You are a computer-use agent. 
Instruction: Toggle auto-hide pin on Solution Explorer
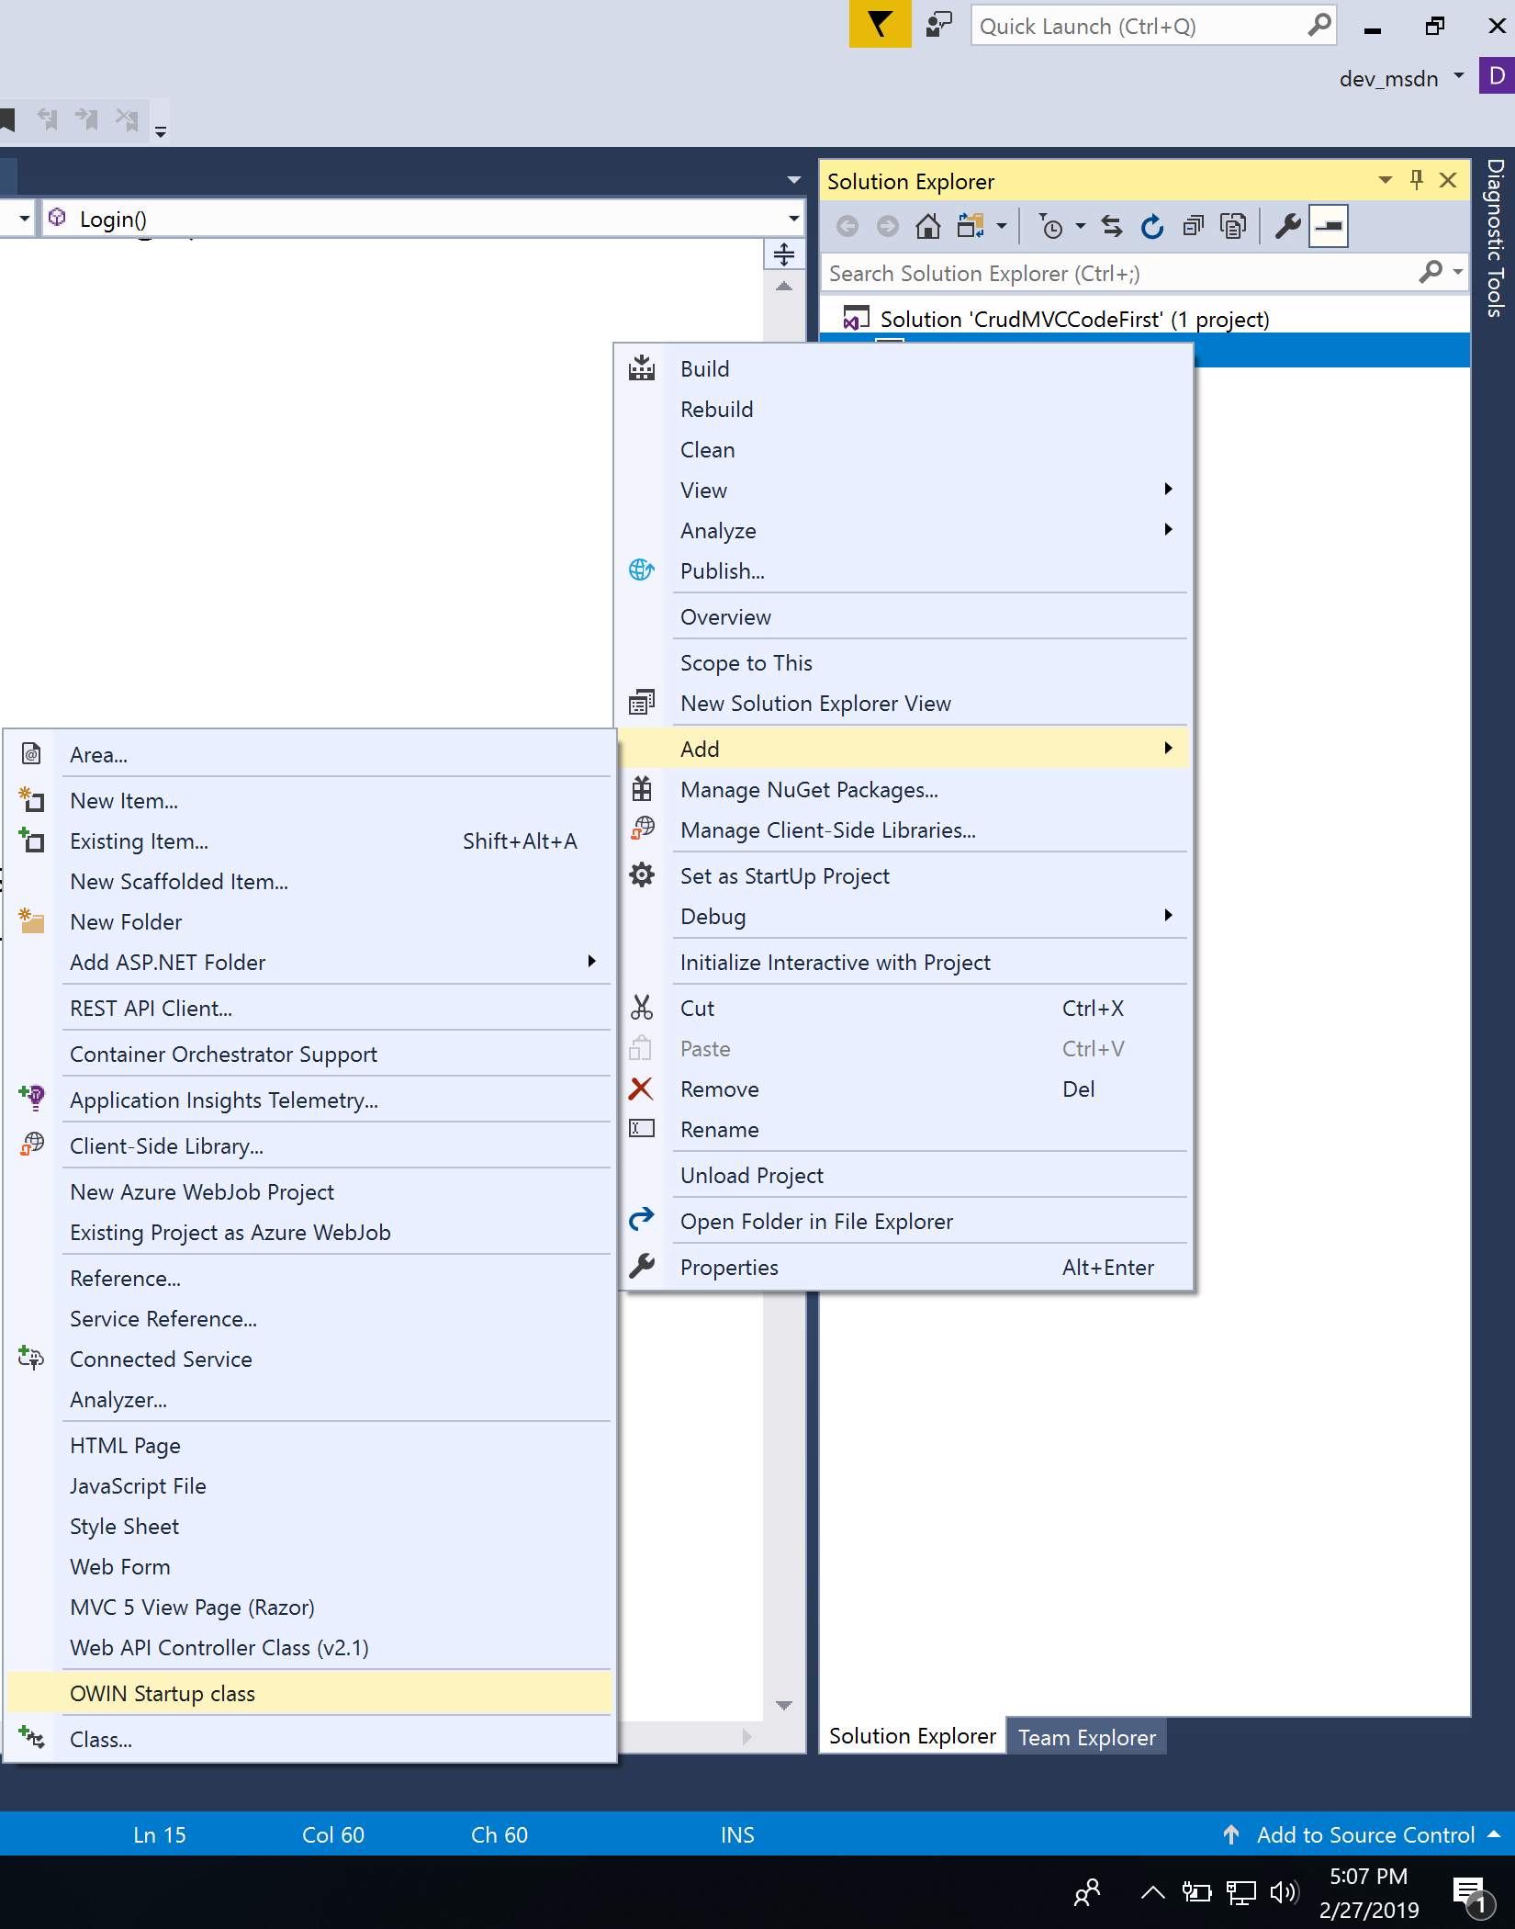[x=1416, y=181]
